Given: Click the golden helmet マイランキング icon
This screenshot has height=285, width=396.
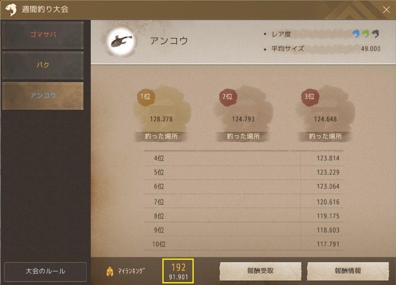Looking at the screenshot, I should coord(109,271).
